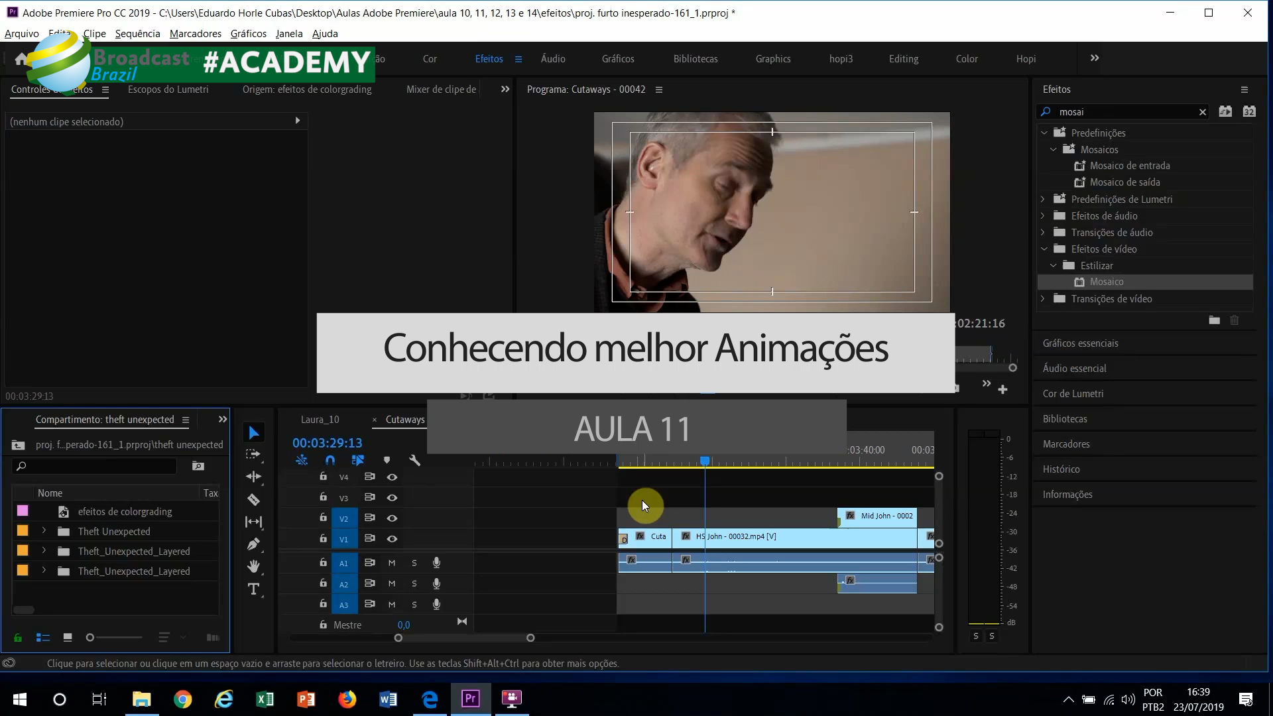This screenshot has height=716, width=1273.
Task: Toggle lock on track V1
Action: tap(323, 538)
